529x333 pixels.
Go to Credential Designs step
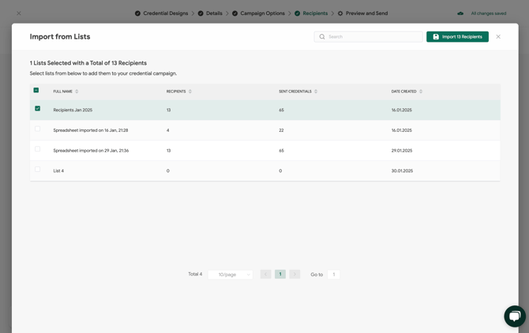click(x=165, y=13)
